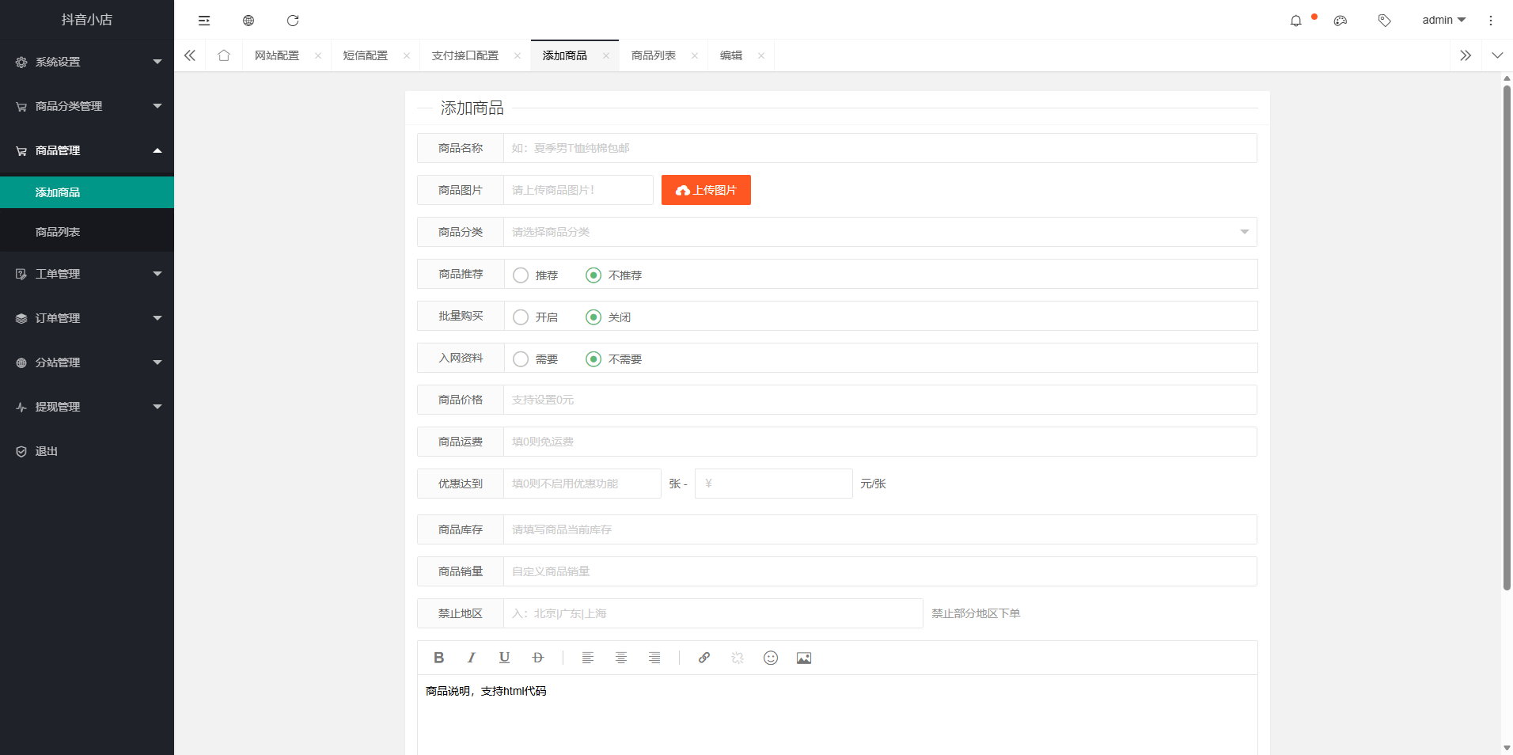Select 推荐 for 商品推荐
The width and height of the screenshot is (1513, 755).
520,275
